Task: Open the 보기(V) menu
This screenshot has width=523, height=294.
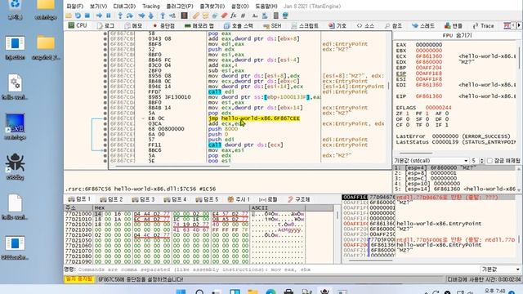Action: (98, 7)
